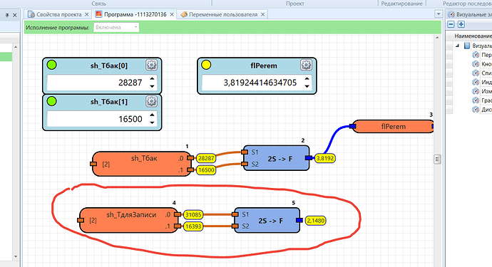Increase sh_Тбак[0] value with up arrow
Viewport: 492px width, 267px height.
tap(152, 79)
